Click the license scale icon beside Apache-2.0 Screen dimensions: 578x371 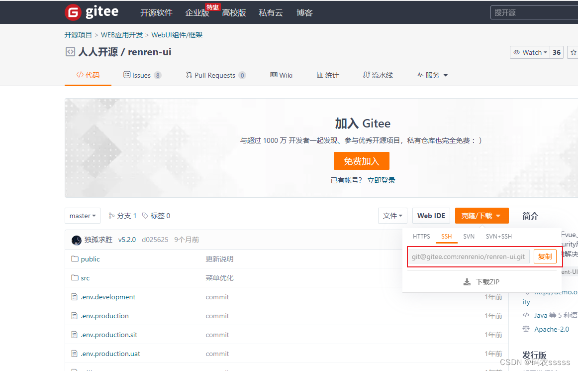526,329
